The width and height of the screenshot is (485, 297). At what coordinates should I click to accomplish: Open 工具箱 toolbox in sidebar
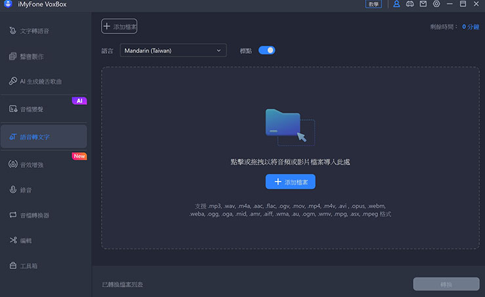(x=43, y=266)
